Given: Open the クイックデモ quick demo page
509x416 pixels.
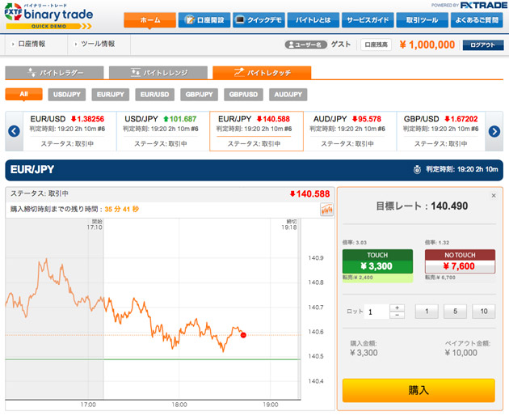Looking at the screenshot, I should tap(259, 20).
